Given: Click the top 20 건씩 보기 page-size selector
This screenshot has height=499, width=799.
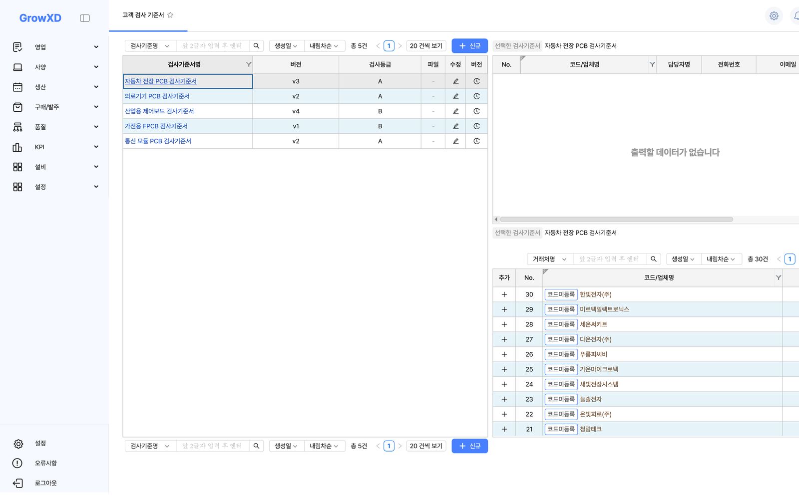Looking at the screenshot, I should [426, 46].
